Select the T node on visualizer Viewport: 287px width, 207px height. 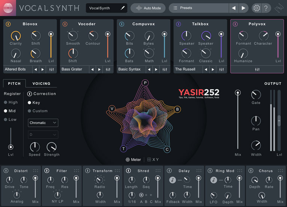[x=123, y=149]
